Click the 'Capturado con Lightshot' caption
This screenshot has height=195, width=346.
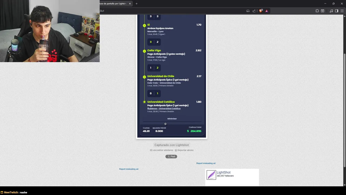[x=172, y=145]
